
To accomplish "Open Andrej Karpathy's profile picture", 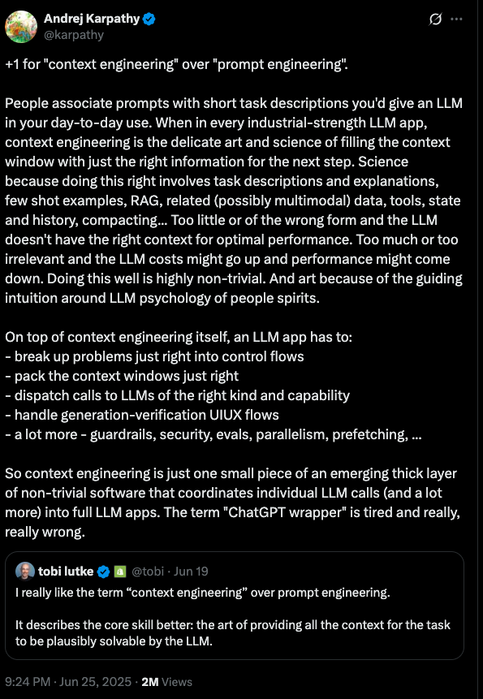I will tap(21, 27).
